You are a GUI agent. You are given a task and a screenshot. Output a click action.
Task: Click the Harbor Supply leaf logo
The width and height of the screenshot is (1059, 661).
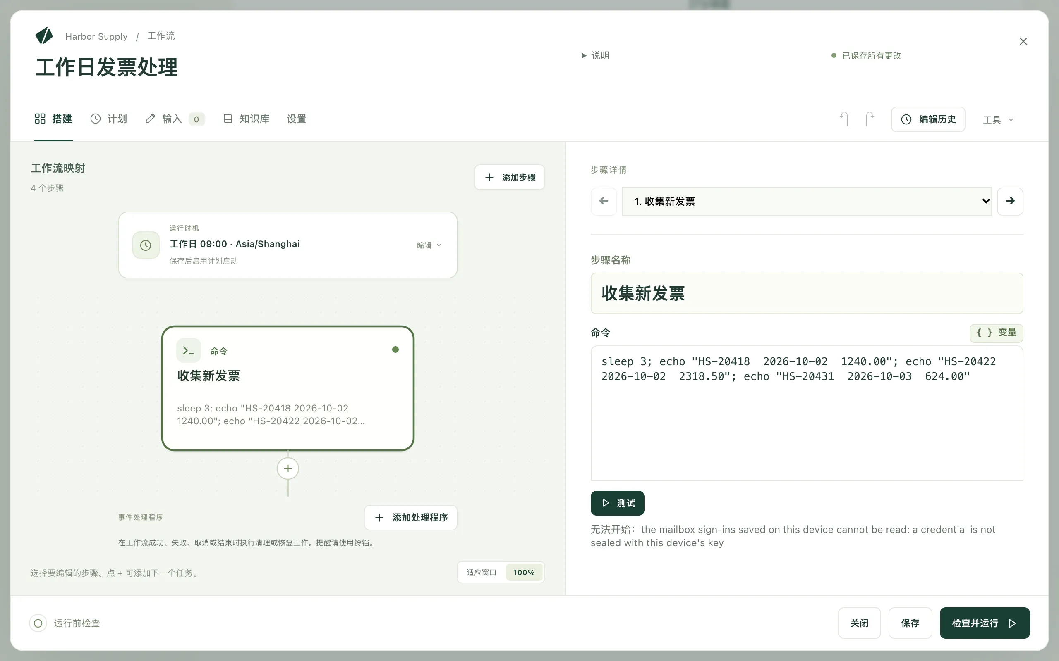tap(44, 36)
